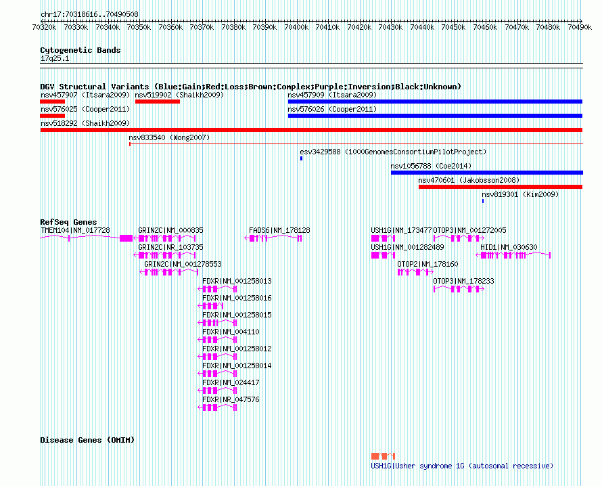Viewport: 602px width, 486px height.
Task: Click the 70490k ruler position label
Action: [580, 27]
